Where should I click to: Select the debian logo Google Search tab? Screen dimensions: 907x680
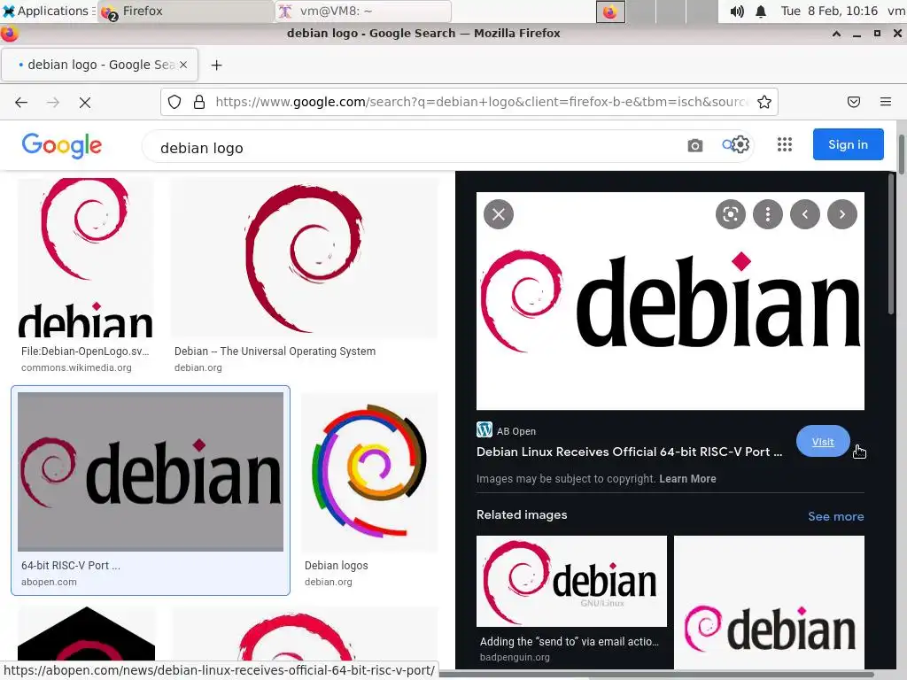(x=99, y=65)
